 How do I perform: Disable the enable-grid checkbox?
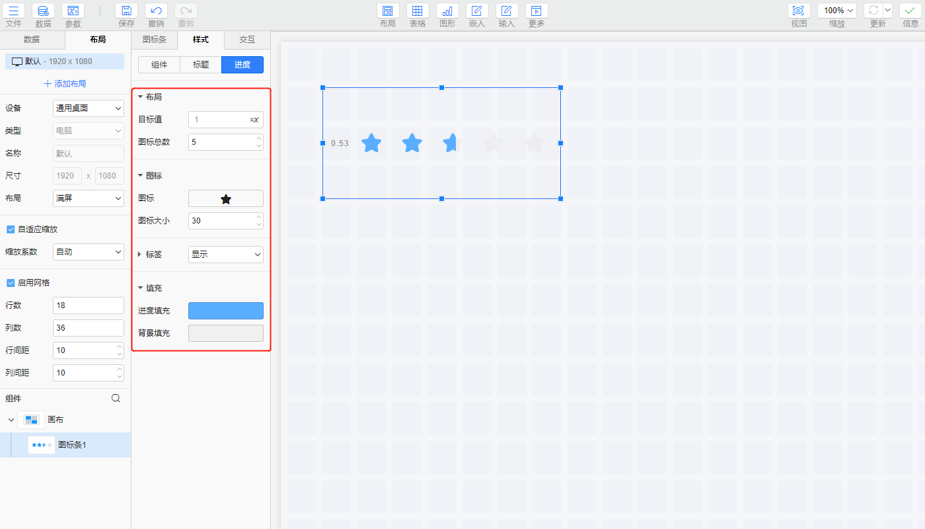tap(11, 283)
